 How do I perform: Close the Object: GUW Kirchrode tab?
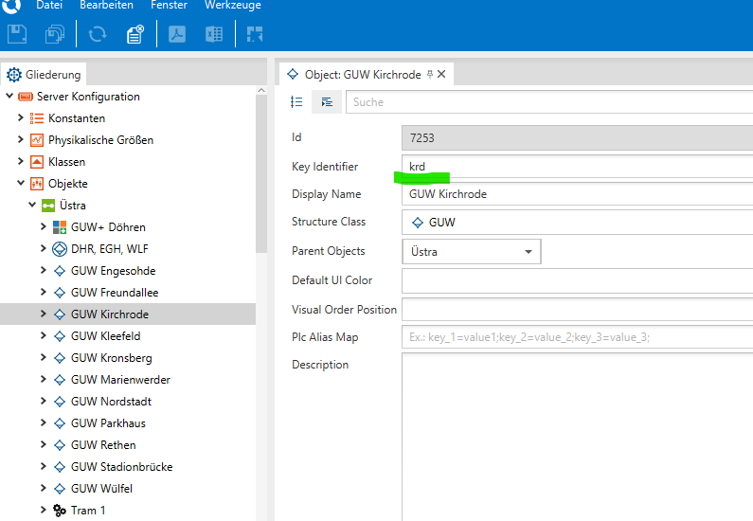441,74
